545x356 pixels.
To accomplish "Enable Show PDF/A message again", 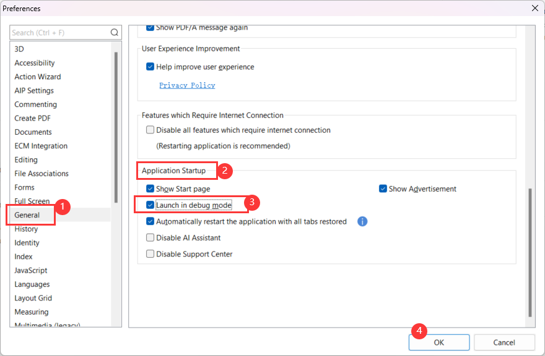I will (x=149, y=27).
